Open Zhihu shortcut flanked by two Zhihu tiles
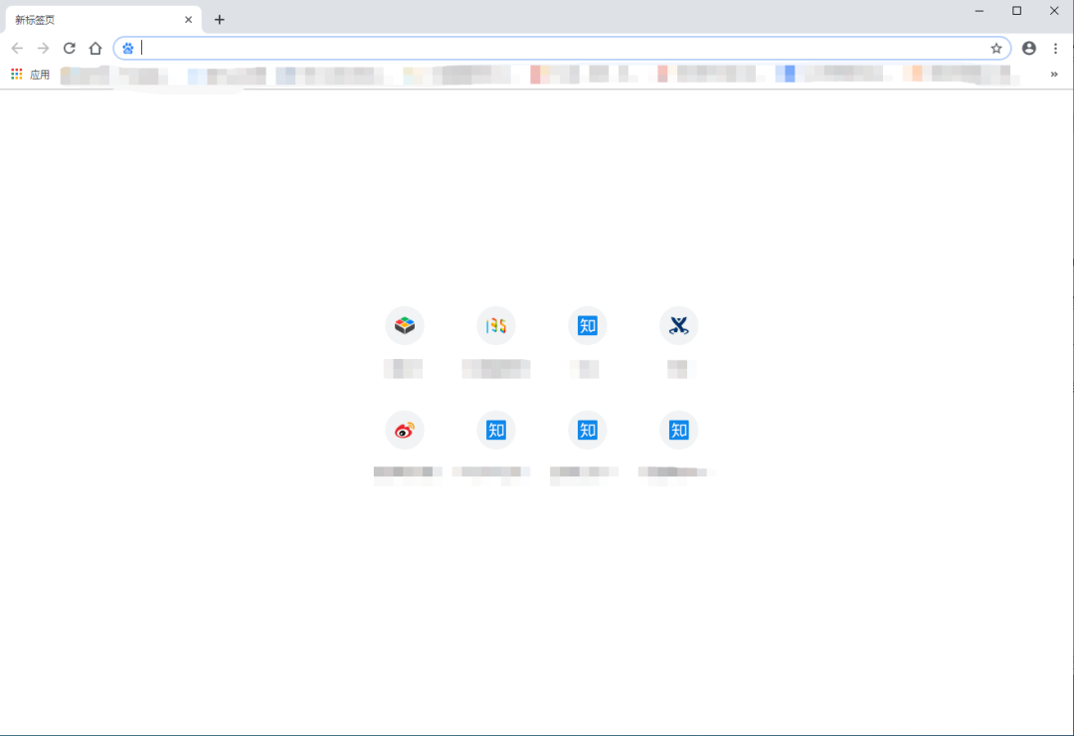The width and height of the screenshot is (1074, 736). coord(587,431)
